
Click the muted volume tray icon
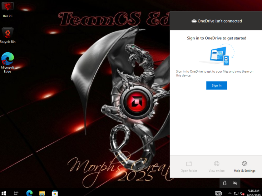(x=242, y=193)
